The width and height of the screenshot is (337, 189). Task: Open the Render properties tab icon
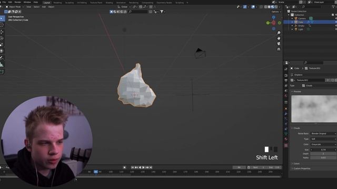(286, 76)
